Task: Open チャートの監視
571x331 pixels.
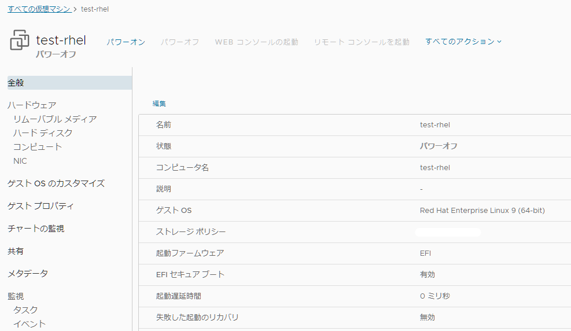Action: point(36,229)
